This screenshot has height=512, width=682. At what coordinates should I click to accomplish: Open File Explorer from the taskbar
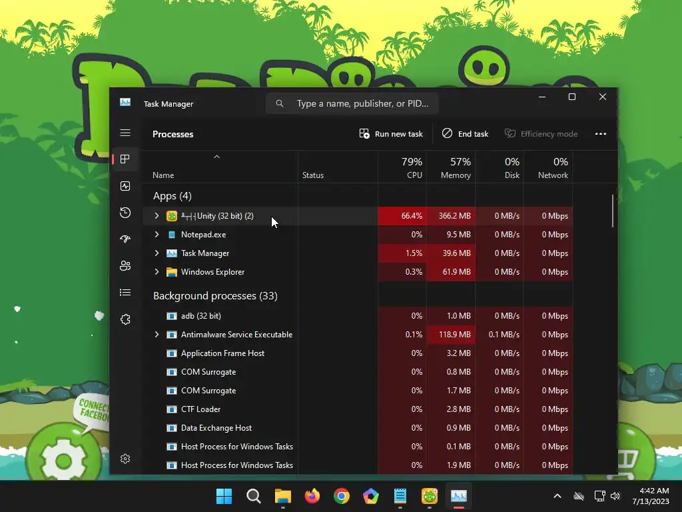(282, 496)
